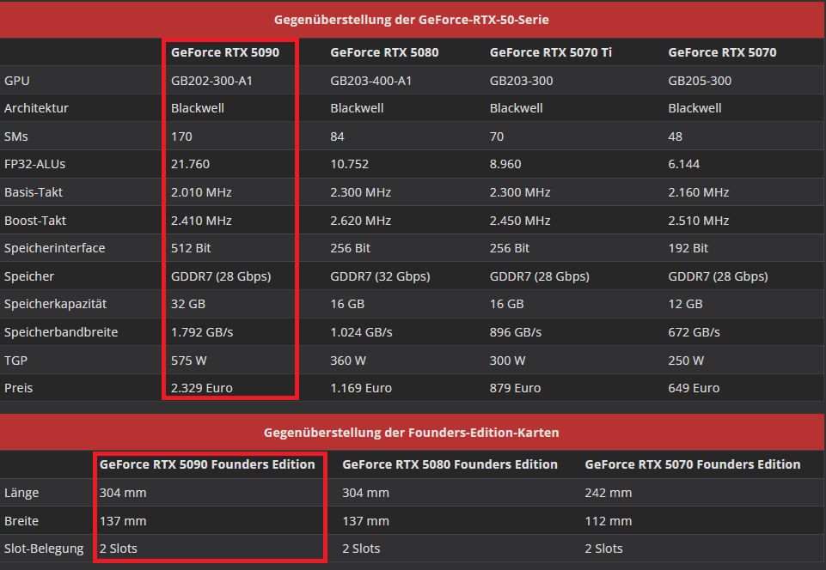Click the 'Slot-Belegung' row label
This screenshot has width=826, height=570.
coord(44,549)
